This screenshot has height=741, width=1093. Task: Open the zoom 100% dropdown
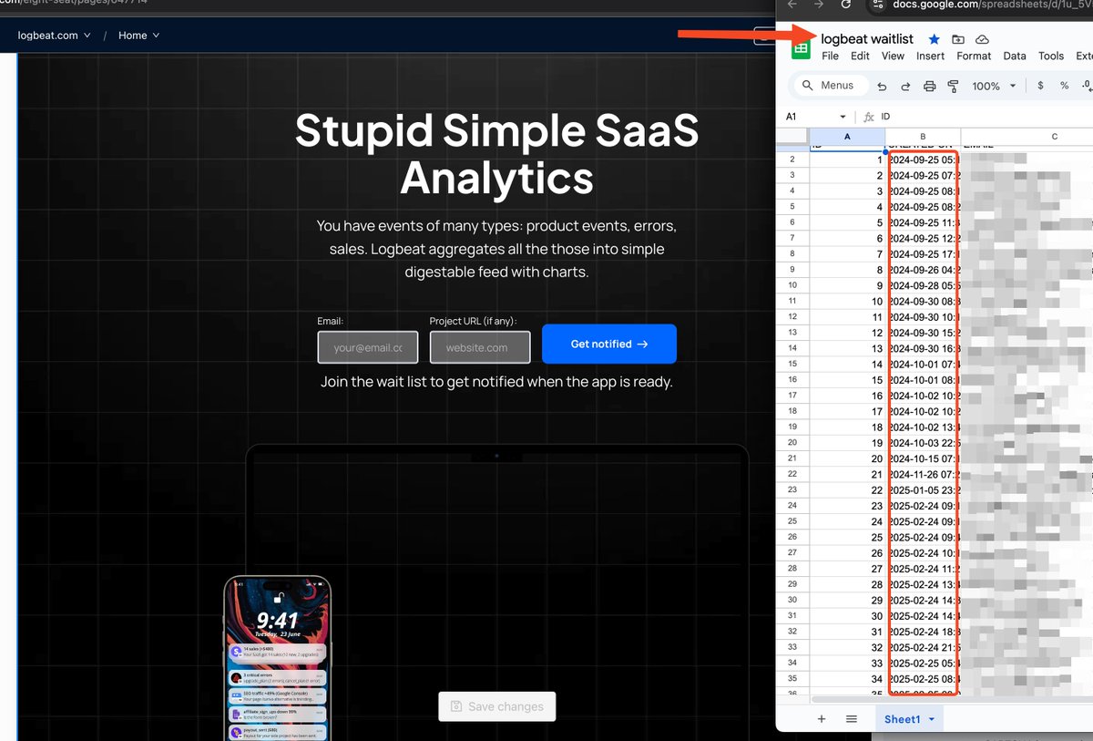pos(994,86)
